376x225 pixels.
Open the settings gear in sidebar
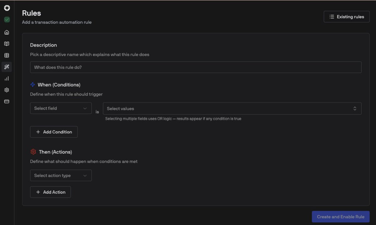(x=7, y=90)
